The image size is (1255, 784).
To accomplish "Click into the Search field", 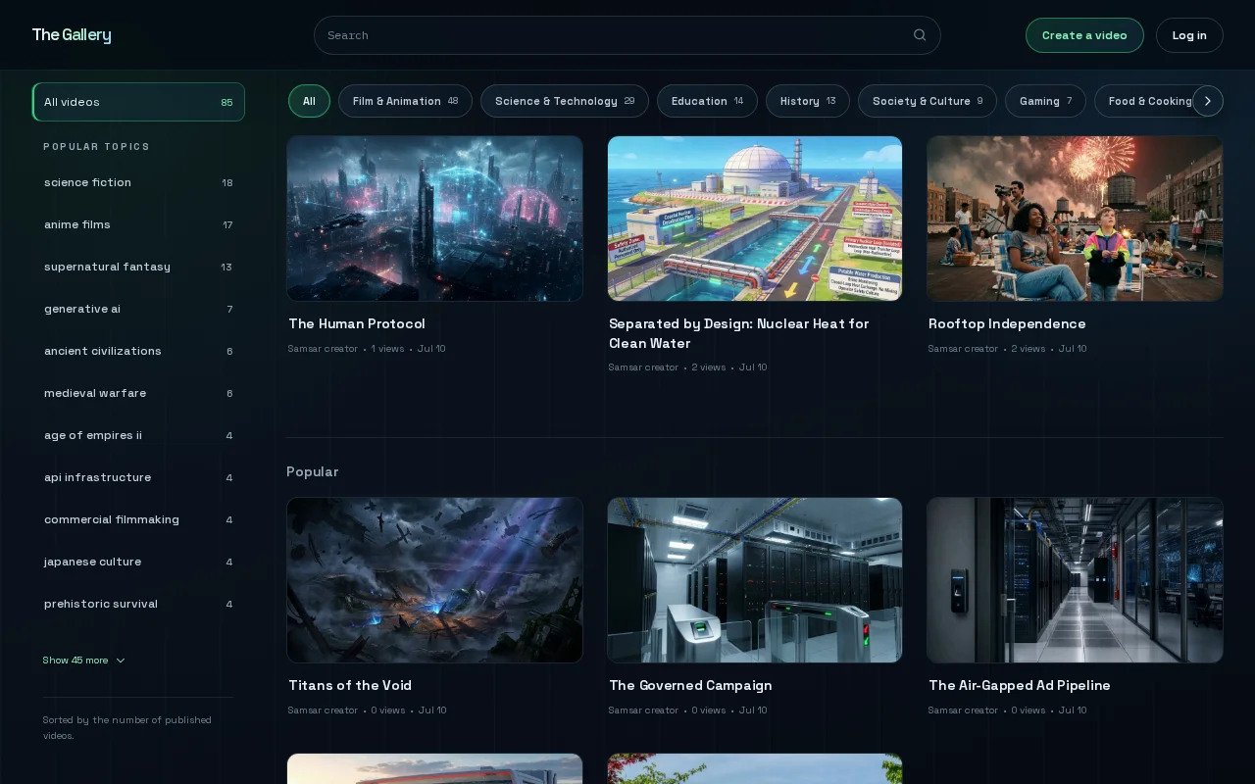I will pos(627,35).
